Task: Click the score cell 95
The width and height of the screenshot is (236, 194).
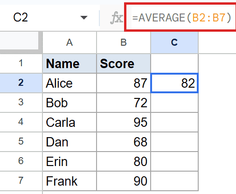Action: [x=124, y=122]
